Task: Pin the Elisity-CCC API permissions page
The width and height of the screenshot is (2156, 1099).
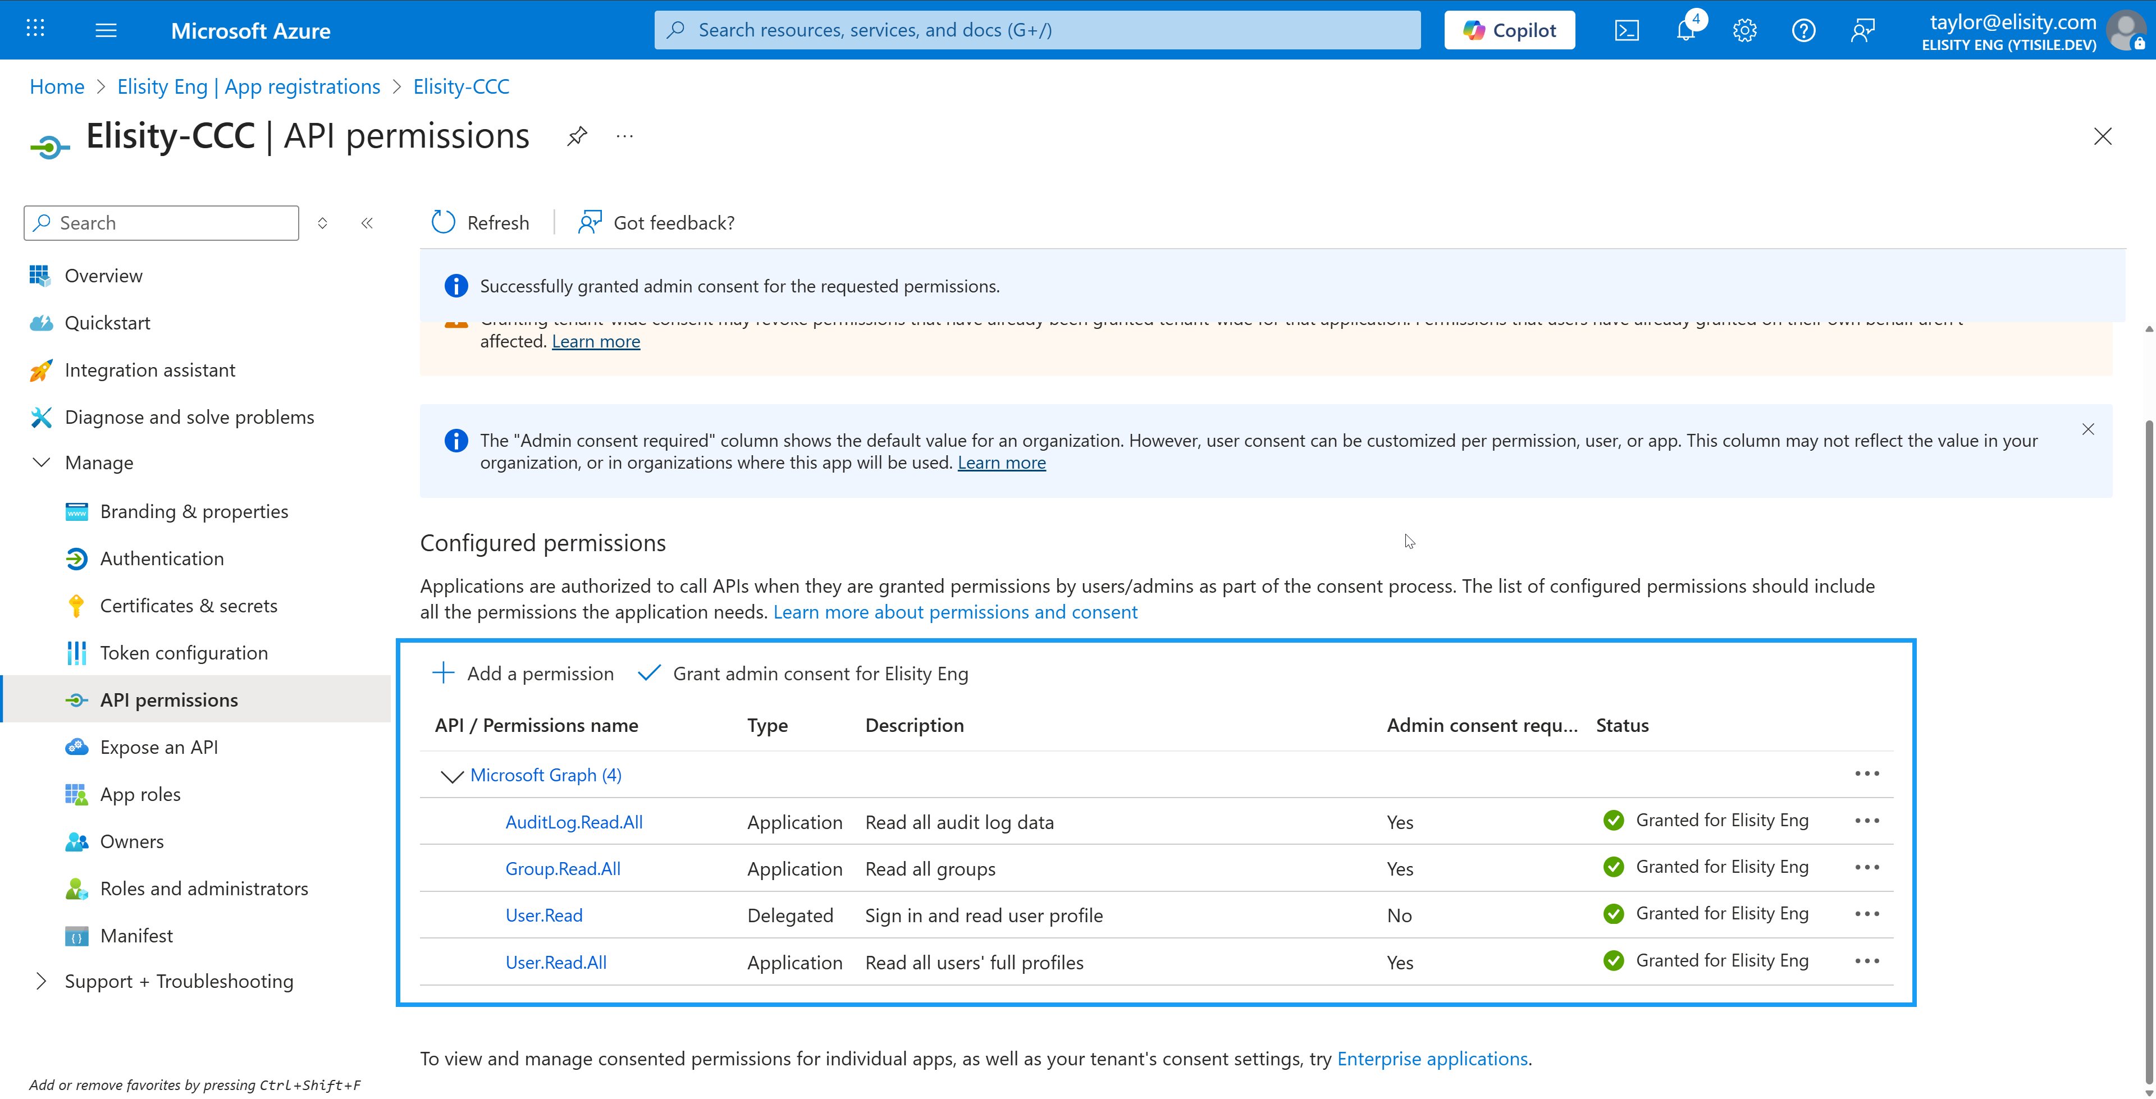Action: (577, 136)
